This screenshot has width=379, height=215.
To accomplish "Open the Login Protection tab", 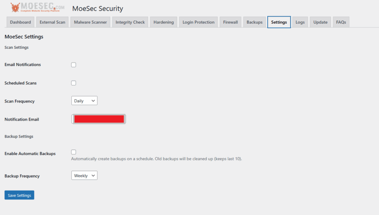I will coord(198,22).
